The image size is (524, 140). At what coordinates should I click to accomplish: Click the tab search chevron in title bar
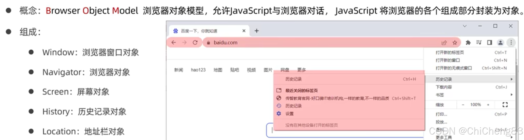[x=465, y=26]
